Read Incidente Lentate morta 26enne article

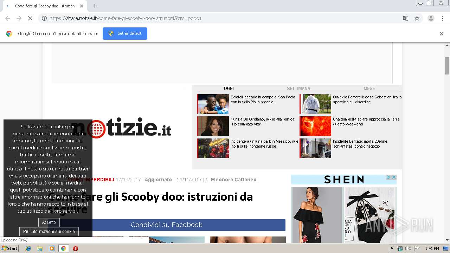360,144
